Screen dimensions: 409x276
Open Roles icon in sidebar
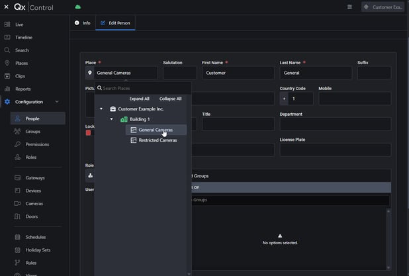tap(17, 157)
